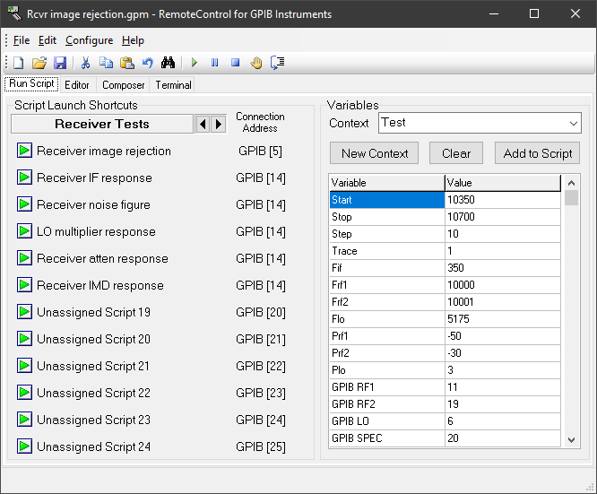597x494 pixels.
Task: Click the Add to Script button
Action: click(537, 153)
